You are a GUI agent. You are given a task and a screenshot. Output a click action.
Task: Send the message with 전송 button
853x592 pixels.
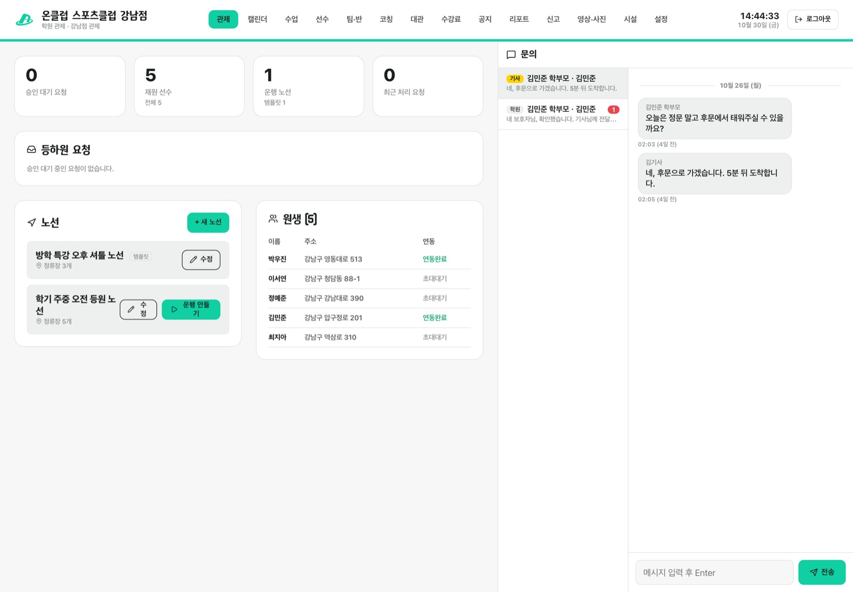pos(822,572)
